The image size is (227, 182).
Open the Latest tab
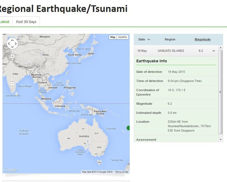[4, 22]
